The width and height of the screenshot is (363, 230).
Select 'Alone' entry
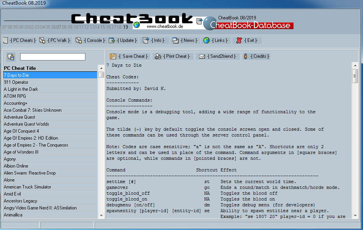click(50, 180)
